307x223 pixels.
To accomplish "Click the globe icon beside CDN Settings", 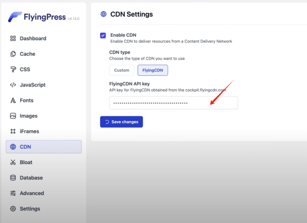I will (x=103, y=14).
